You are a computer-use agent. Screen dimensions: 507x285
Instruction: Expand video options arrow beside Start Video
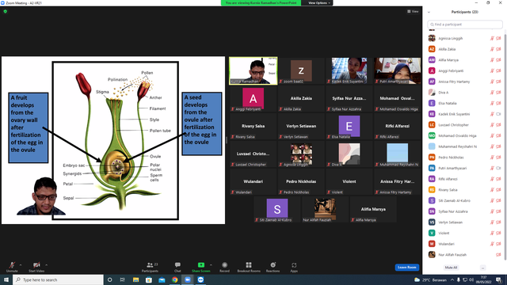click(x=46, y=265)
